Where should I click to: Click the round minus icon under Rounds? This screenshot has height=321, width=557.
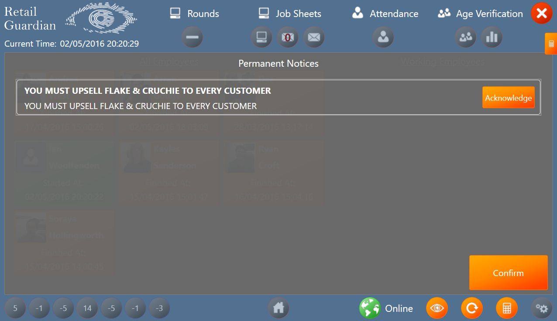click(x=192, y=38)
